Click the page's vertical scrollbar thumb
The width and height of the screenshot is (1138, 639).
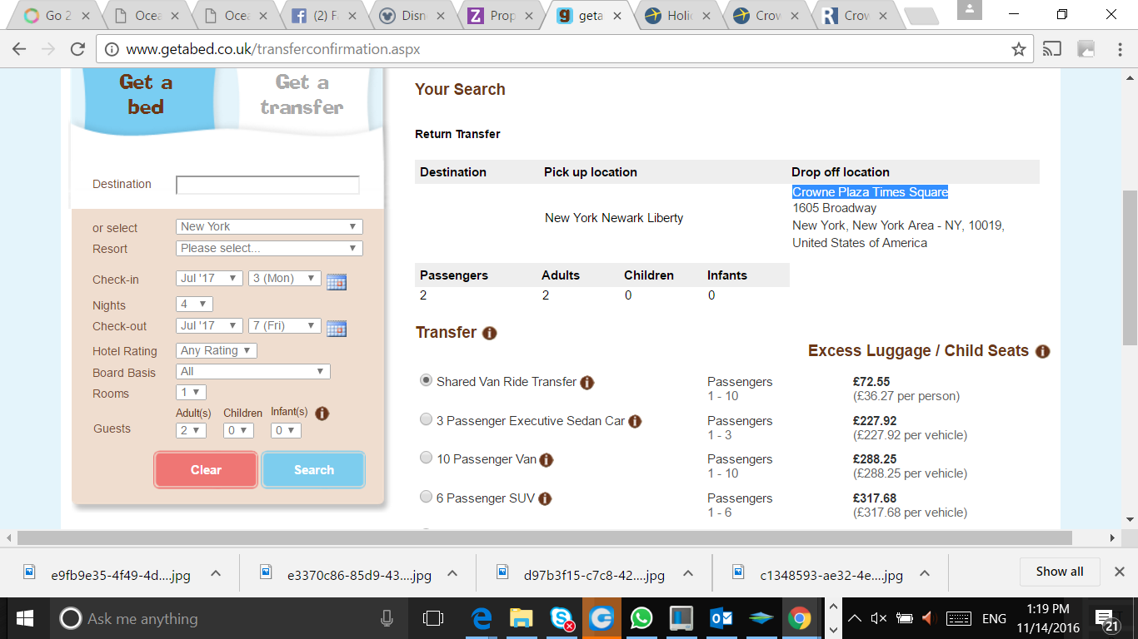coord(1130,267)
